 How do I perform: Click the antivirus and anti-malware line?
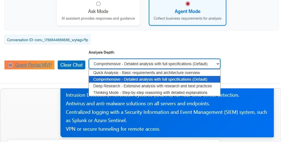138,104
